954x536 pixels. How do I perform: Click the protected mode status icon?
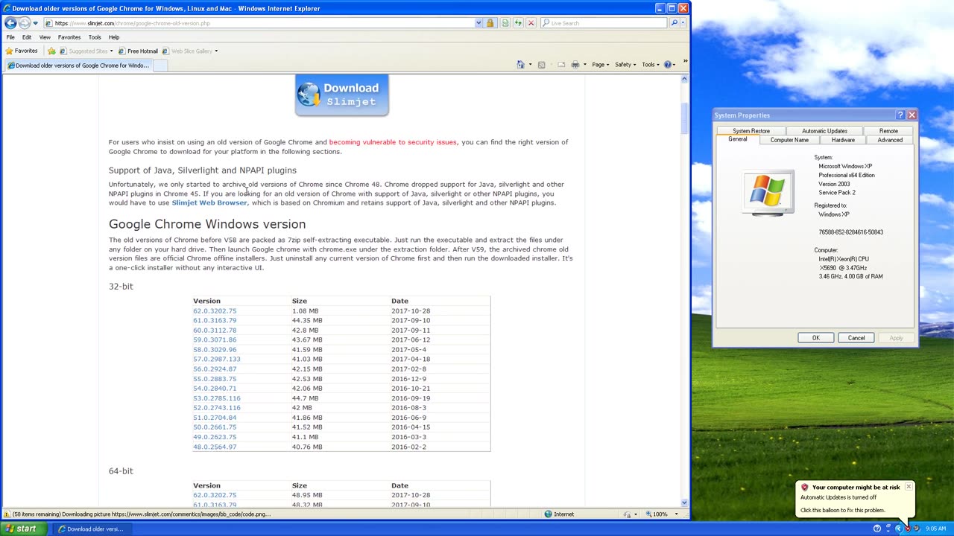[628, 514]
